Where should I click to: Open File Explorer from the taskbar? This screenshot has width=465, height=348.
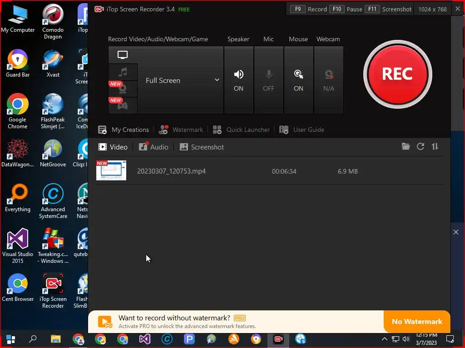pos(55,339)
